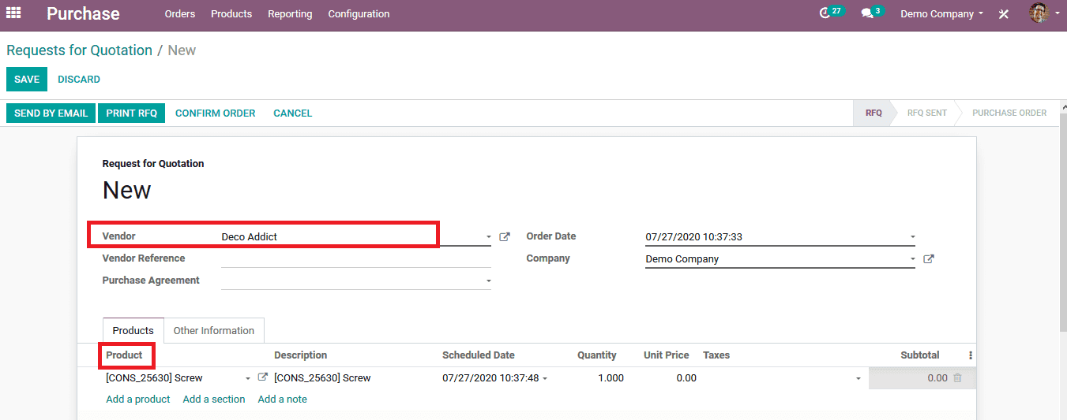Click CONFIRM ORDER button

pyautogui.click(x=216, y=113)
